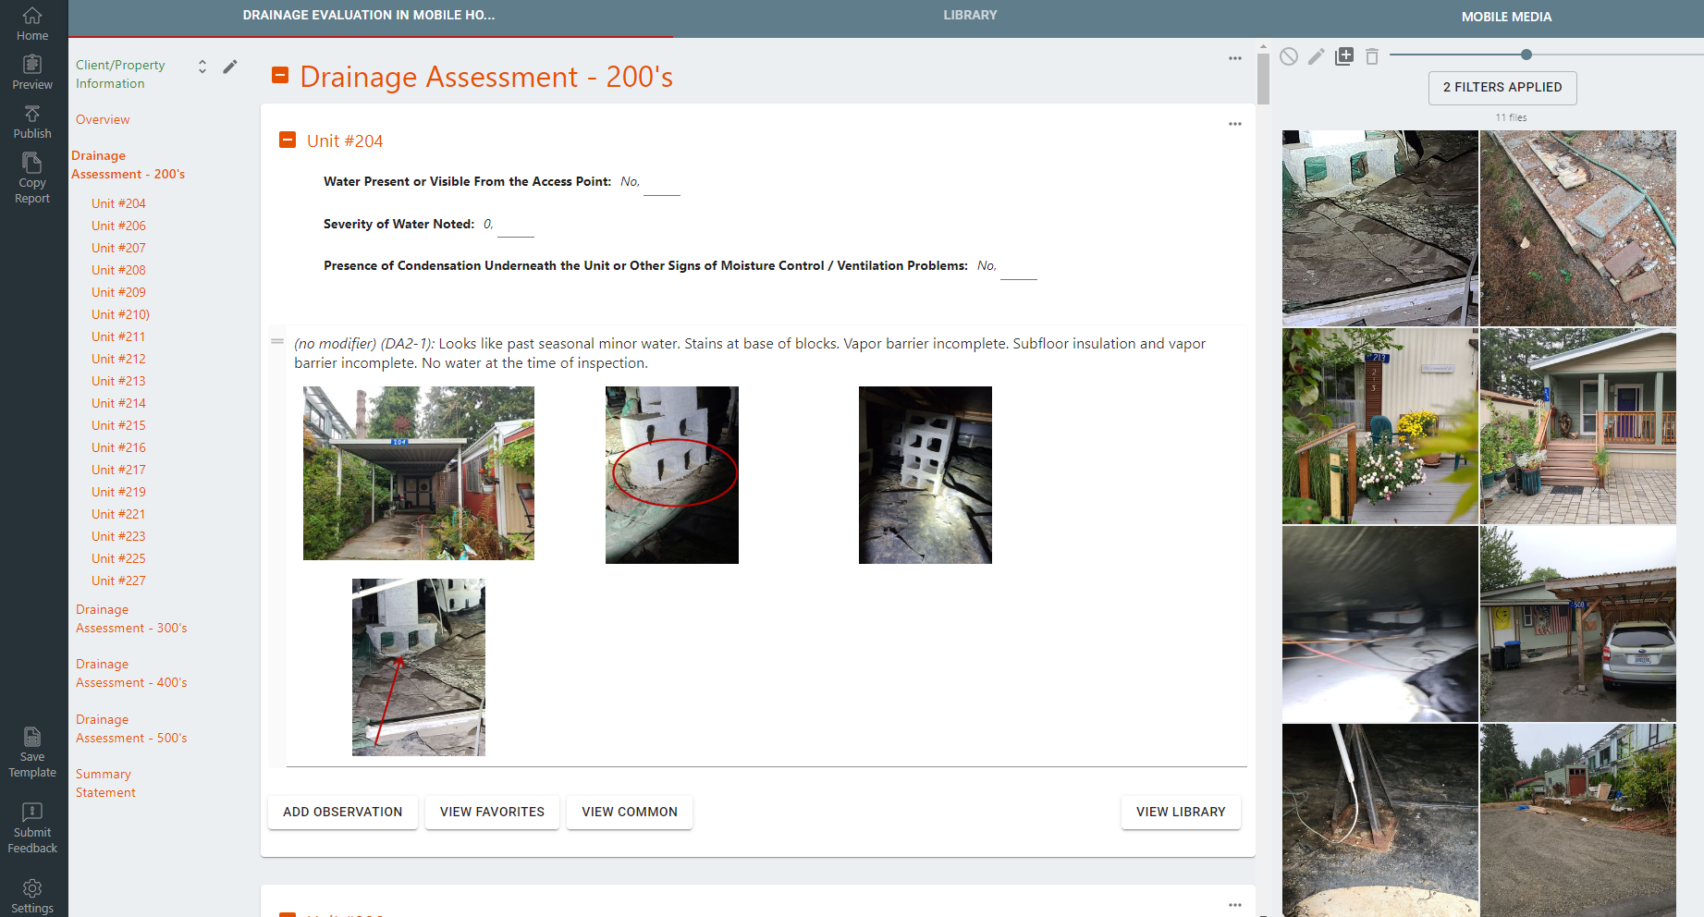Click the ADD OBSERVATION button
The height and width of the screenshot is (917, 1704).
(342, 812)
